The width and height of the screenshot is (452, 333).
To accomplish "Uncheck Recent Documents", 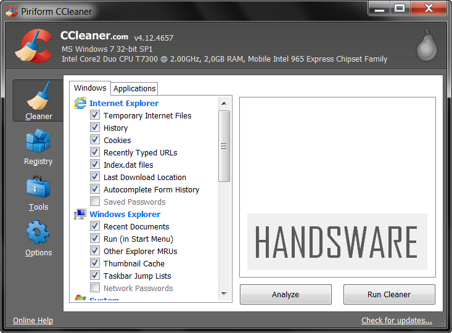I will 95,226.
